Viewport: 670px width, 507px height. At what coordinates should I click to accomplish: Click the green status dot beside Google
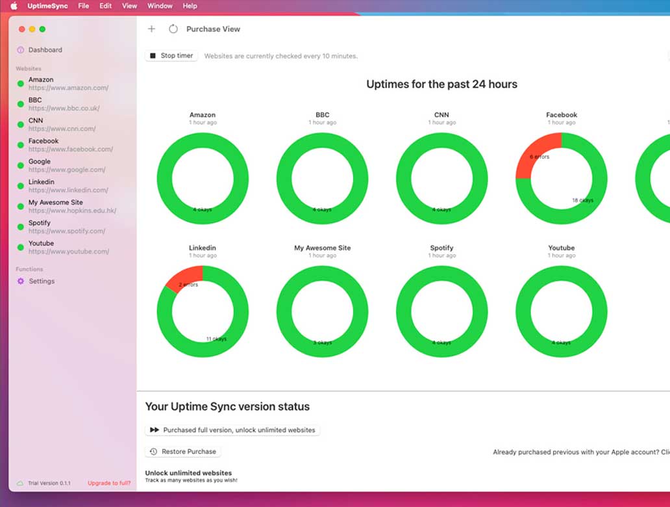coord(21,166)
